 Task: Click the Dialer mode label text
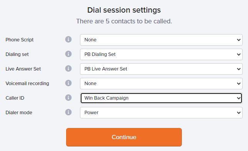pyautogui.click(x=19, y=113)
